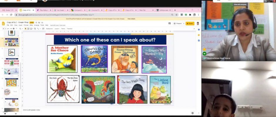Viewport: 276px width, 117px height.
Task: Open Tasks in the side panel
Action: pos(199,41)
